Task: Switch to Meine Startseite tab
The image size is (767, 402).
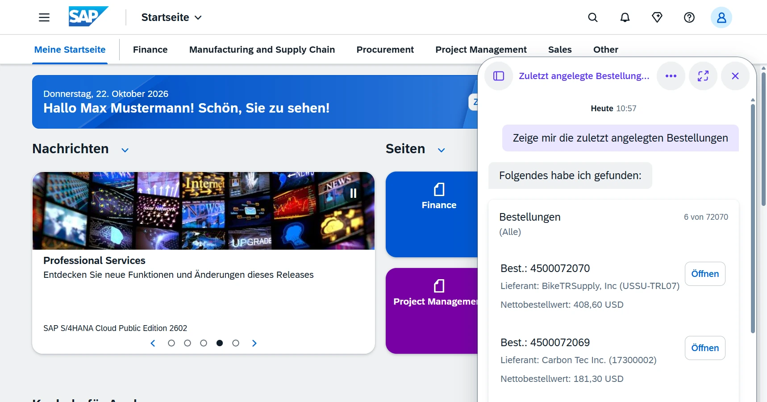Action: click(70, 50)
